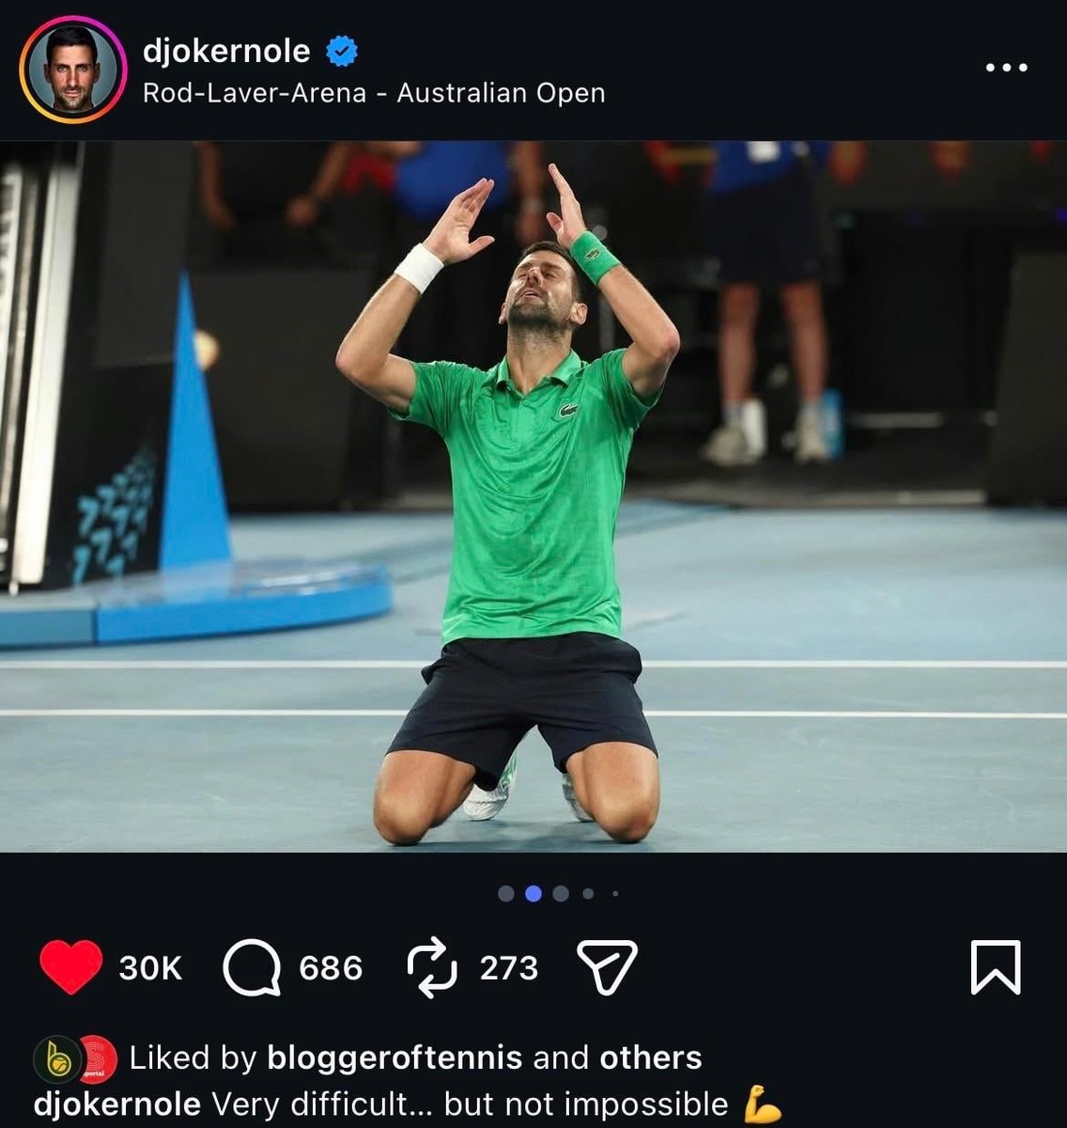Open bloggeroftennis profile from likes
Image resolution: width=1067 pixels, height=1128 pixels.
point(394,1057)
